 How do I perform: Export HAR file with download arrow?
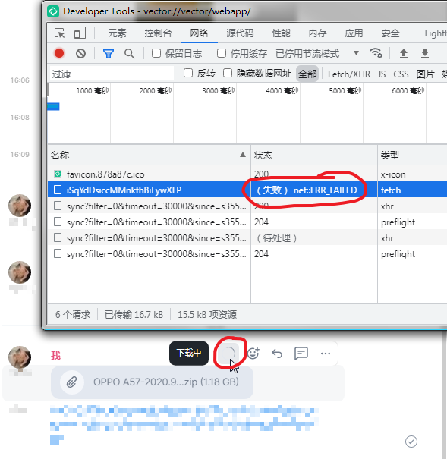[x=425, y=53]
